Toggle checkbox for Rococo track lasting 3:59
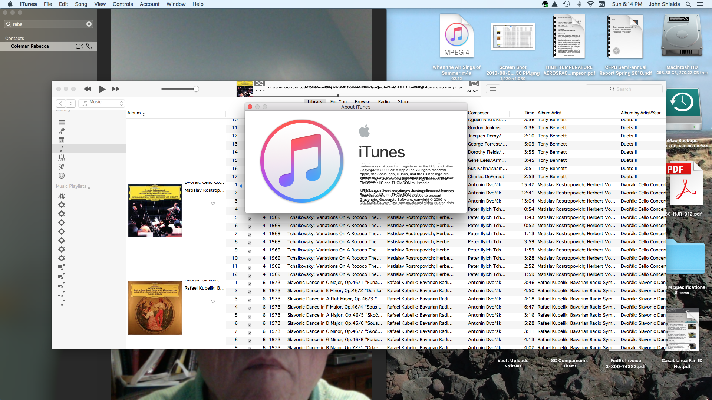The image size is (712, 400). click(x=250, y=243)
